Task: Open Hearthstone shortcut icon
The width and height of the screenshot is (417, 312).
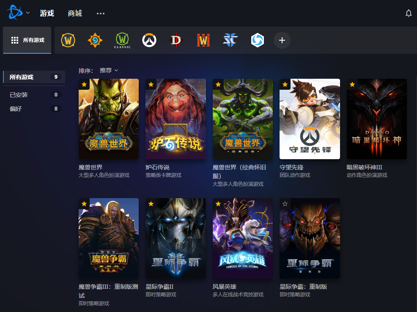Action: click(95, 40)
